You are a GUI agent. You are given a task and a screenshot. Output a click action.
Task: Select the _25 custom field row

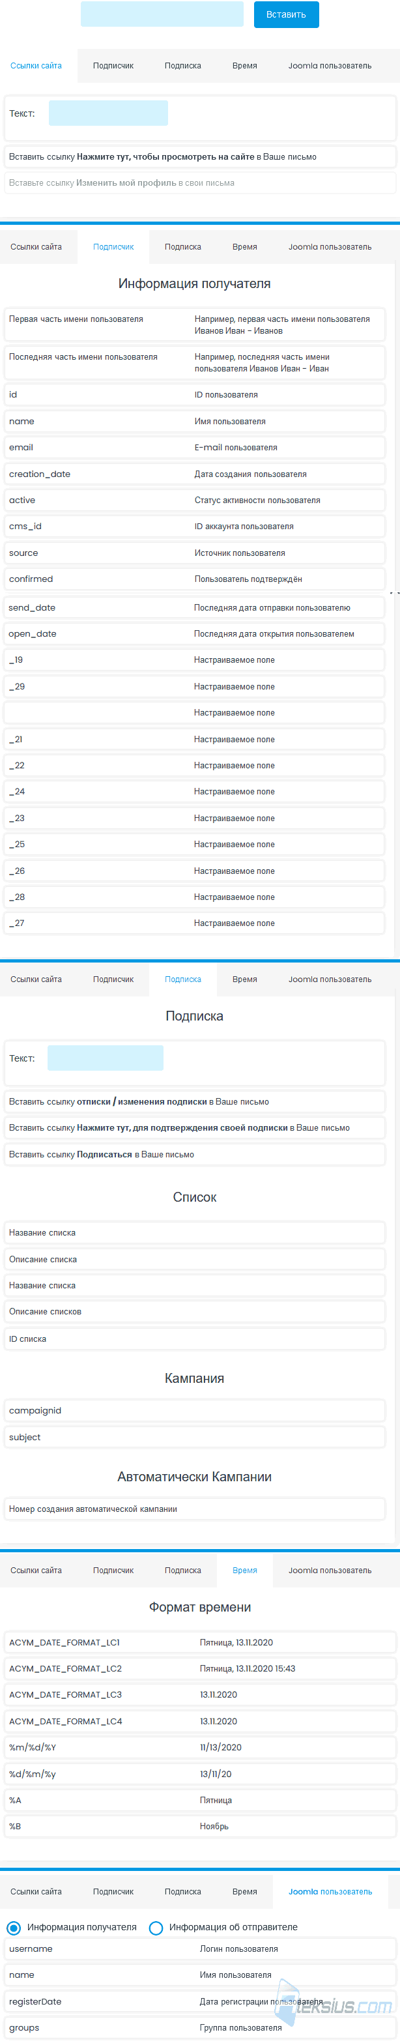(x=194, y=845)
